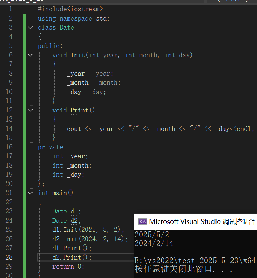
Task: Click the closing '};' of class on line 20
Action: [41, 184]
